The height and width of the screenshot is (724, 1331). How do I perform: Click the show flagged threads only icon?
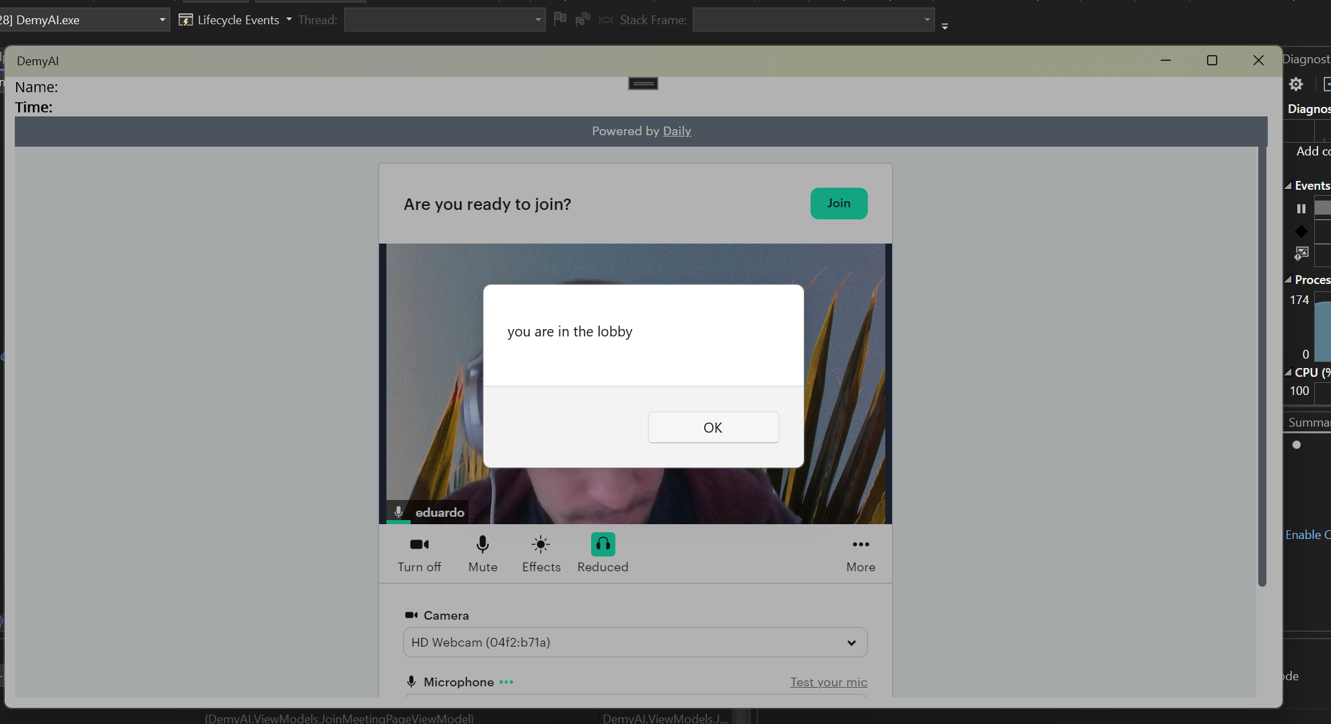[x=582, y=20]
